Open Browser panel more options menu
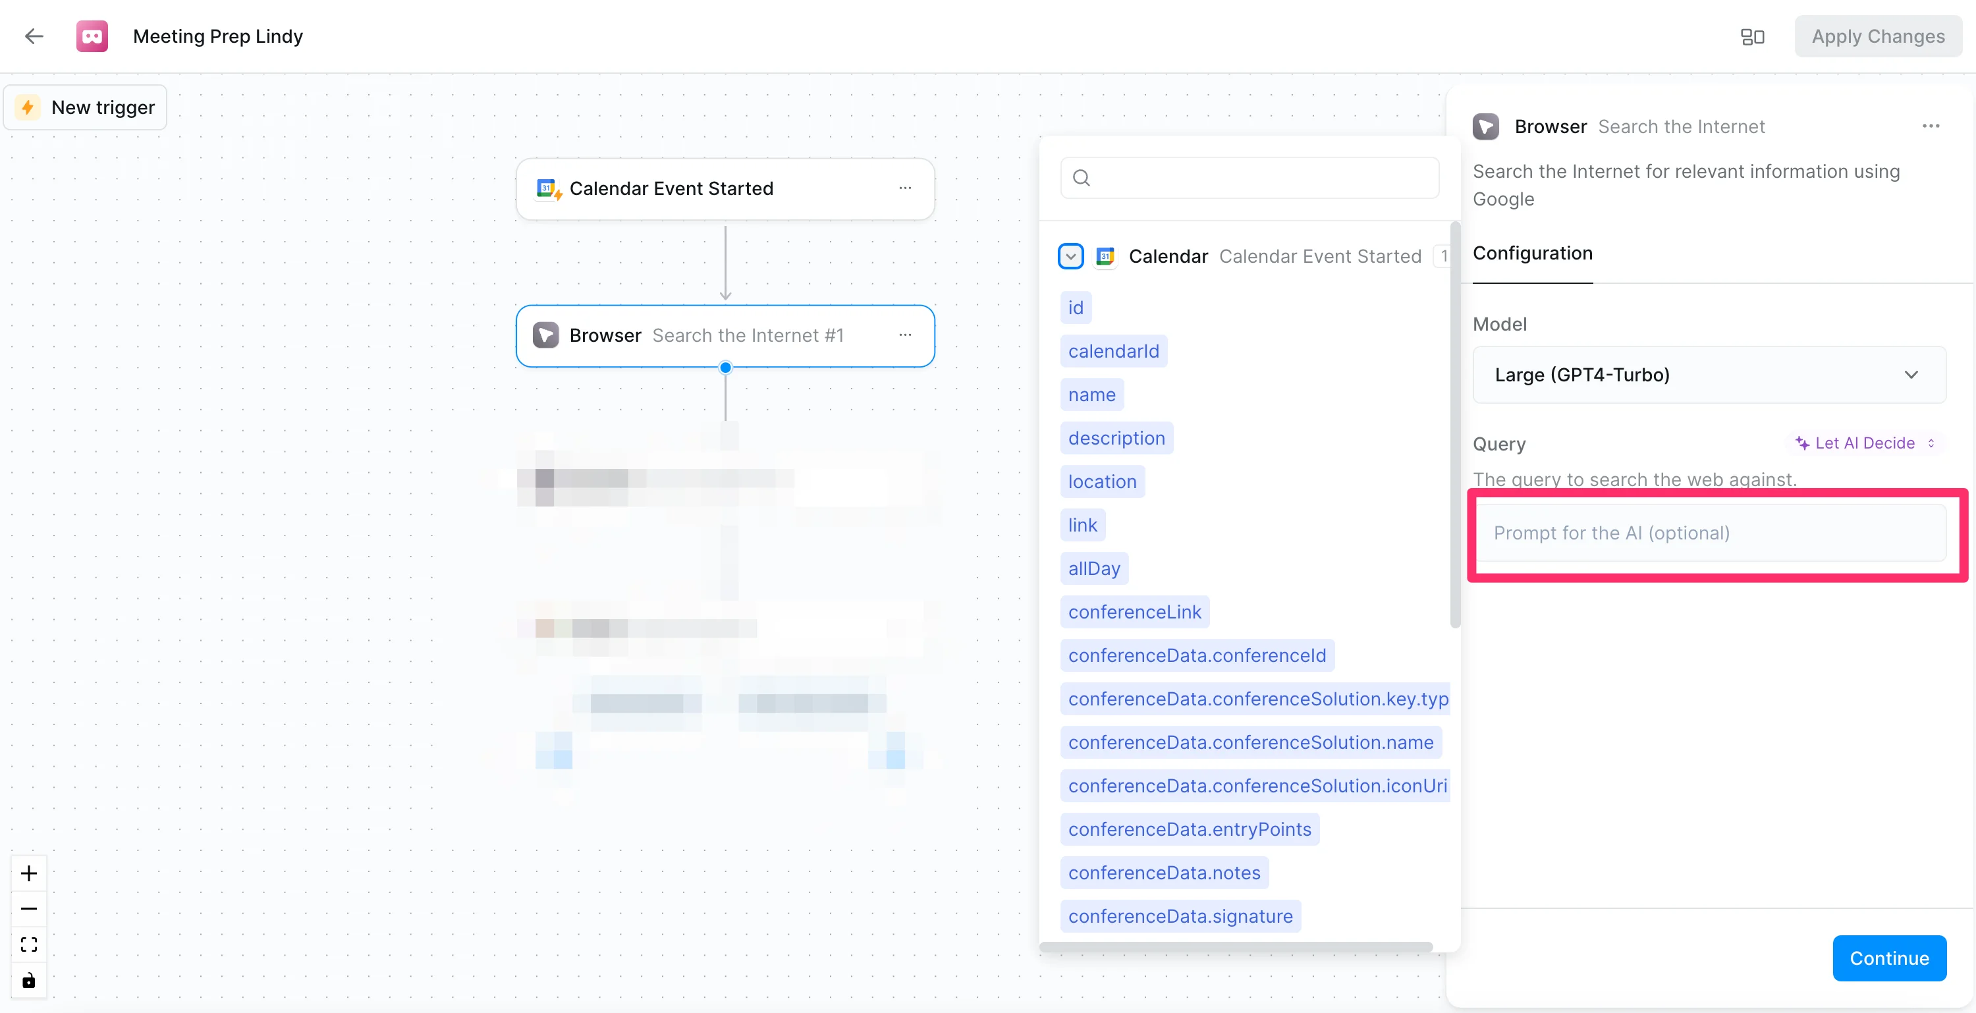This screenshot has height=1013, width=1976. [1931, 126]
